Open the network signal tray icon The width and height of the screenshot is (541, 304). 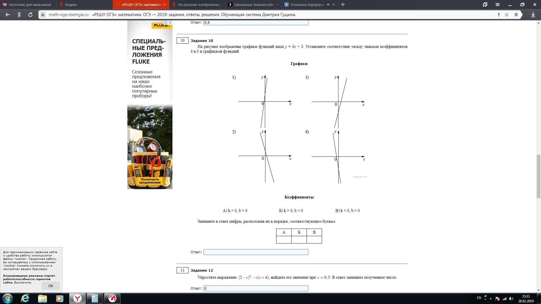(504, 298)
